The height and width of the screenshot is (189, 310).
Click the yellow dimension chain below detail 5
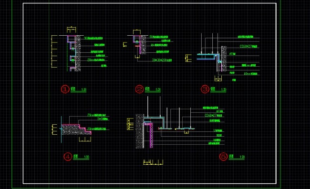tap(153, 162)
